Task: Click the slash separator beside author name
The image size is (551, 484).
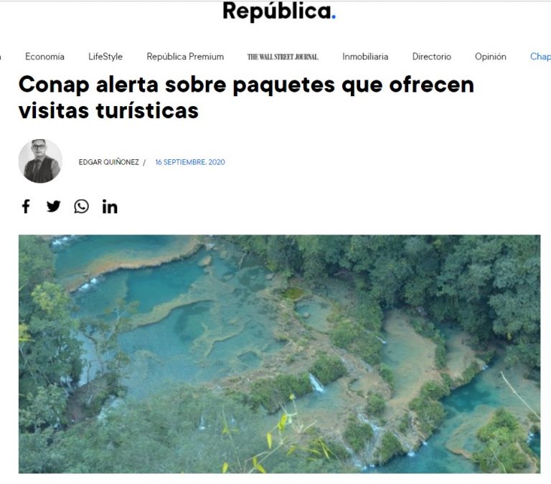Action: pos(144,162)
